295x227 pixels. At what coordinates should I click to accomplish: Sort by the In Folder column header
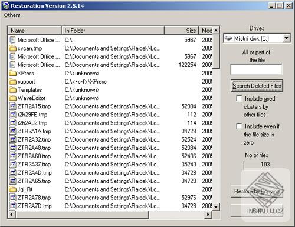[x=113, y=31]
